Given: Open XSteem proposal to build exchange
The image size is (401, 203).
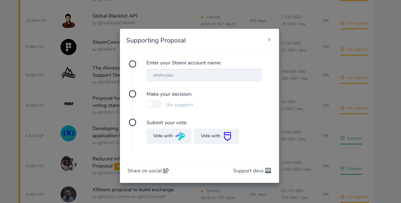Looking at the screenshot, I should point(133,190).
